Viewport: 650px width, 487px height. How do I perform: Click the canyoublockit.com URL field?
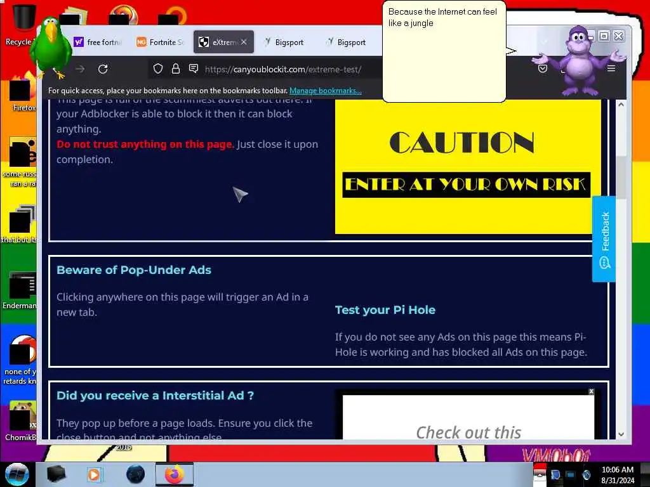(283, 69)
